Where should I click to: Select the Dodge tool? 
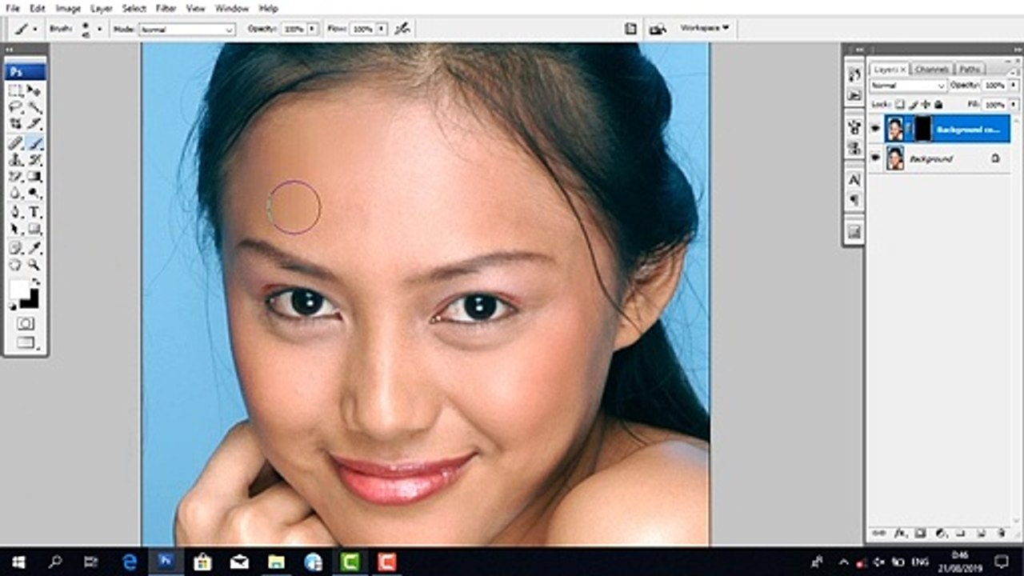tap(34, 193)
